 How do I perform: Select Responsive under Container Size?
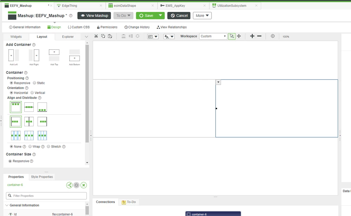click(10, 161)
